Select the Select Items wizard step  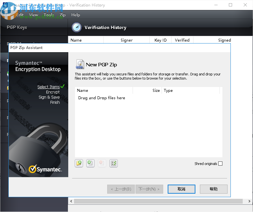point(49,87)
